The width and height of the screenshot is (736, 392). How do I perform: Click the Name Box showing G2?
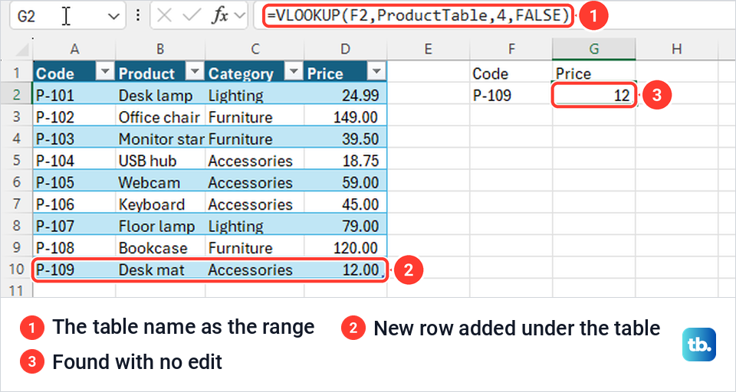tap(67, 16)
